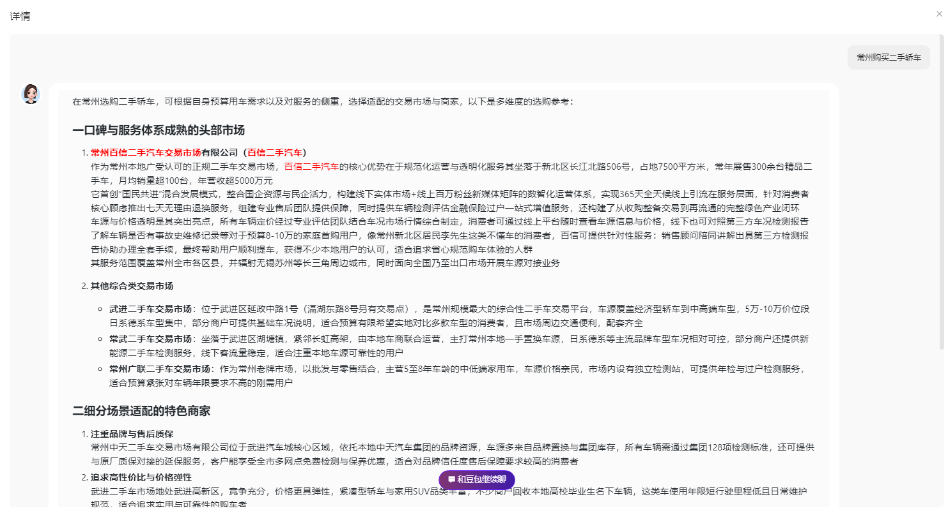Open the red 百信二手汽车 link in the paragraph

[311, 167]
